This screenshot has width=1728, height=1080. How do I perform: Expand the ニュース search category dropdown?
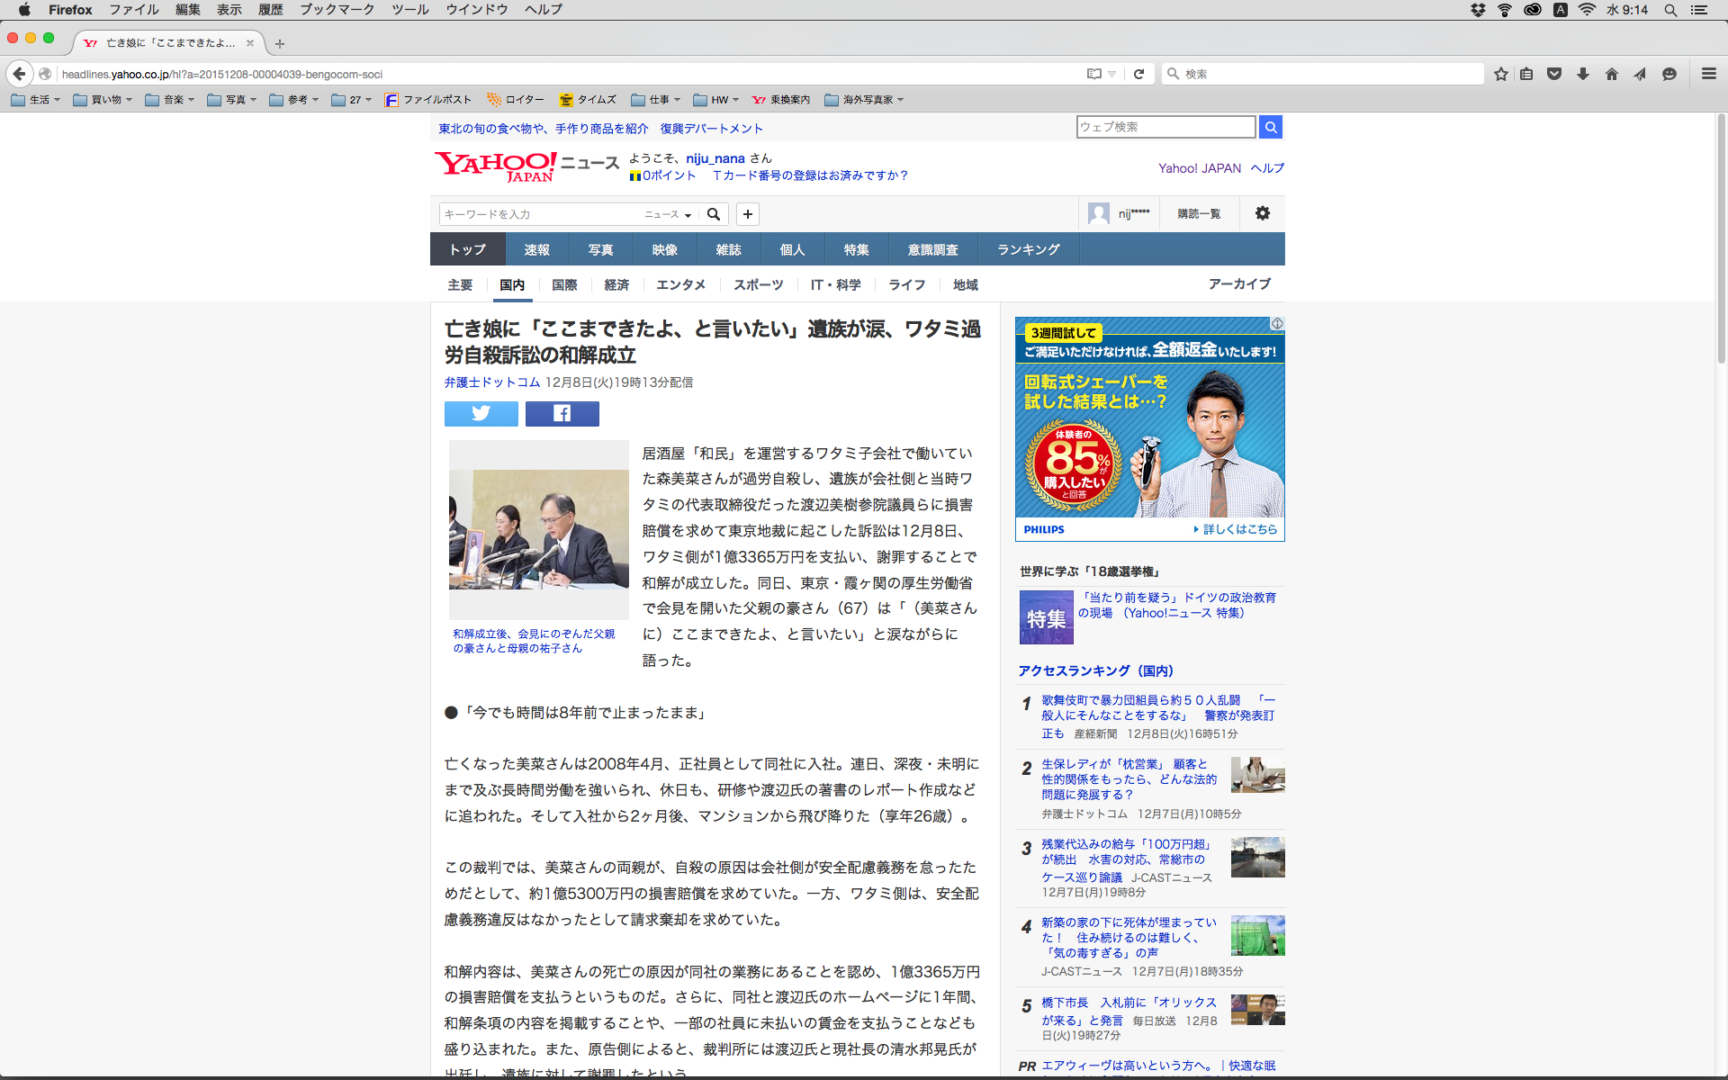[x=668, y=214]
